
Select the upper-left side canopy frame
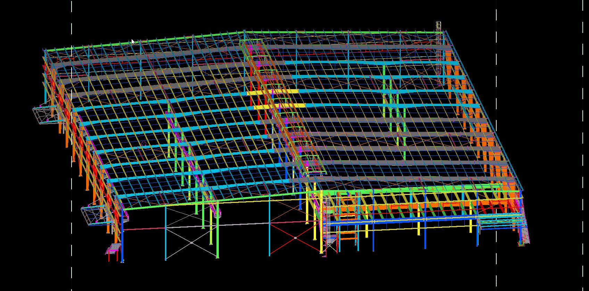pyautogui.click(x=44, y=114)
